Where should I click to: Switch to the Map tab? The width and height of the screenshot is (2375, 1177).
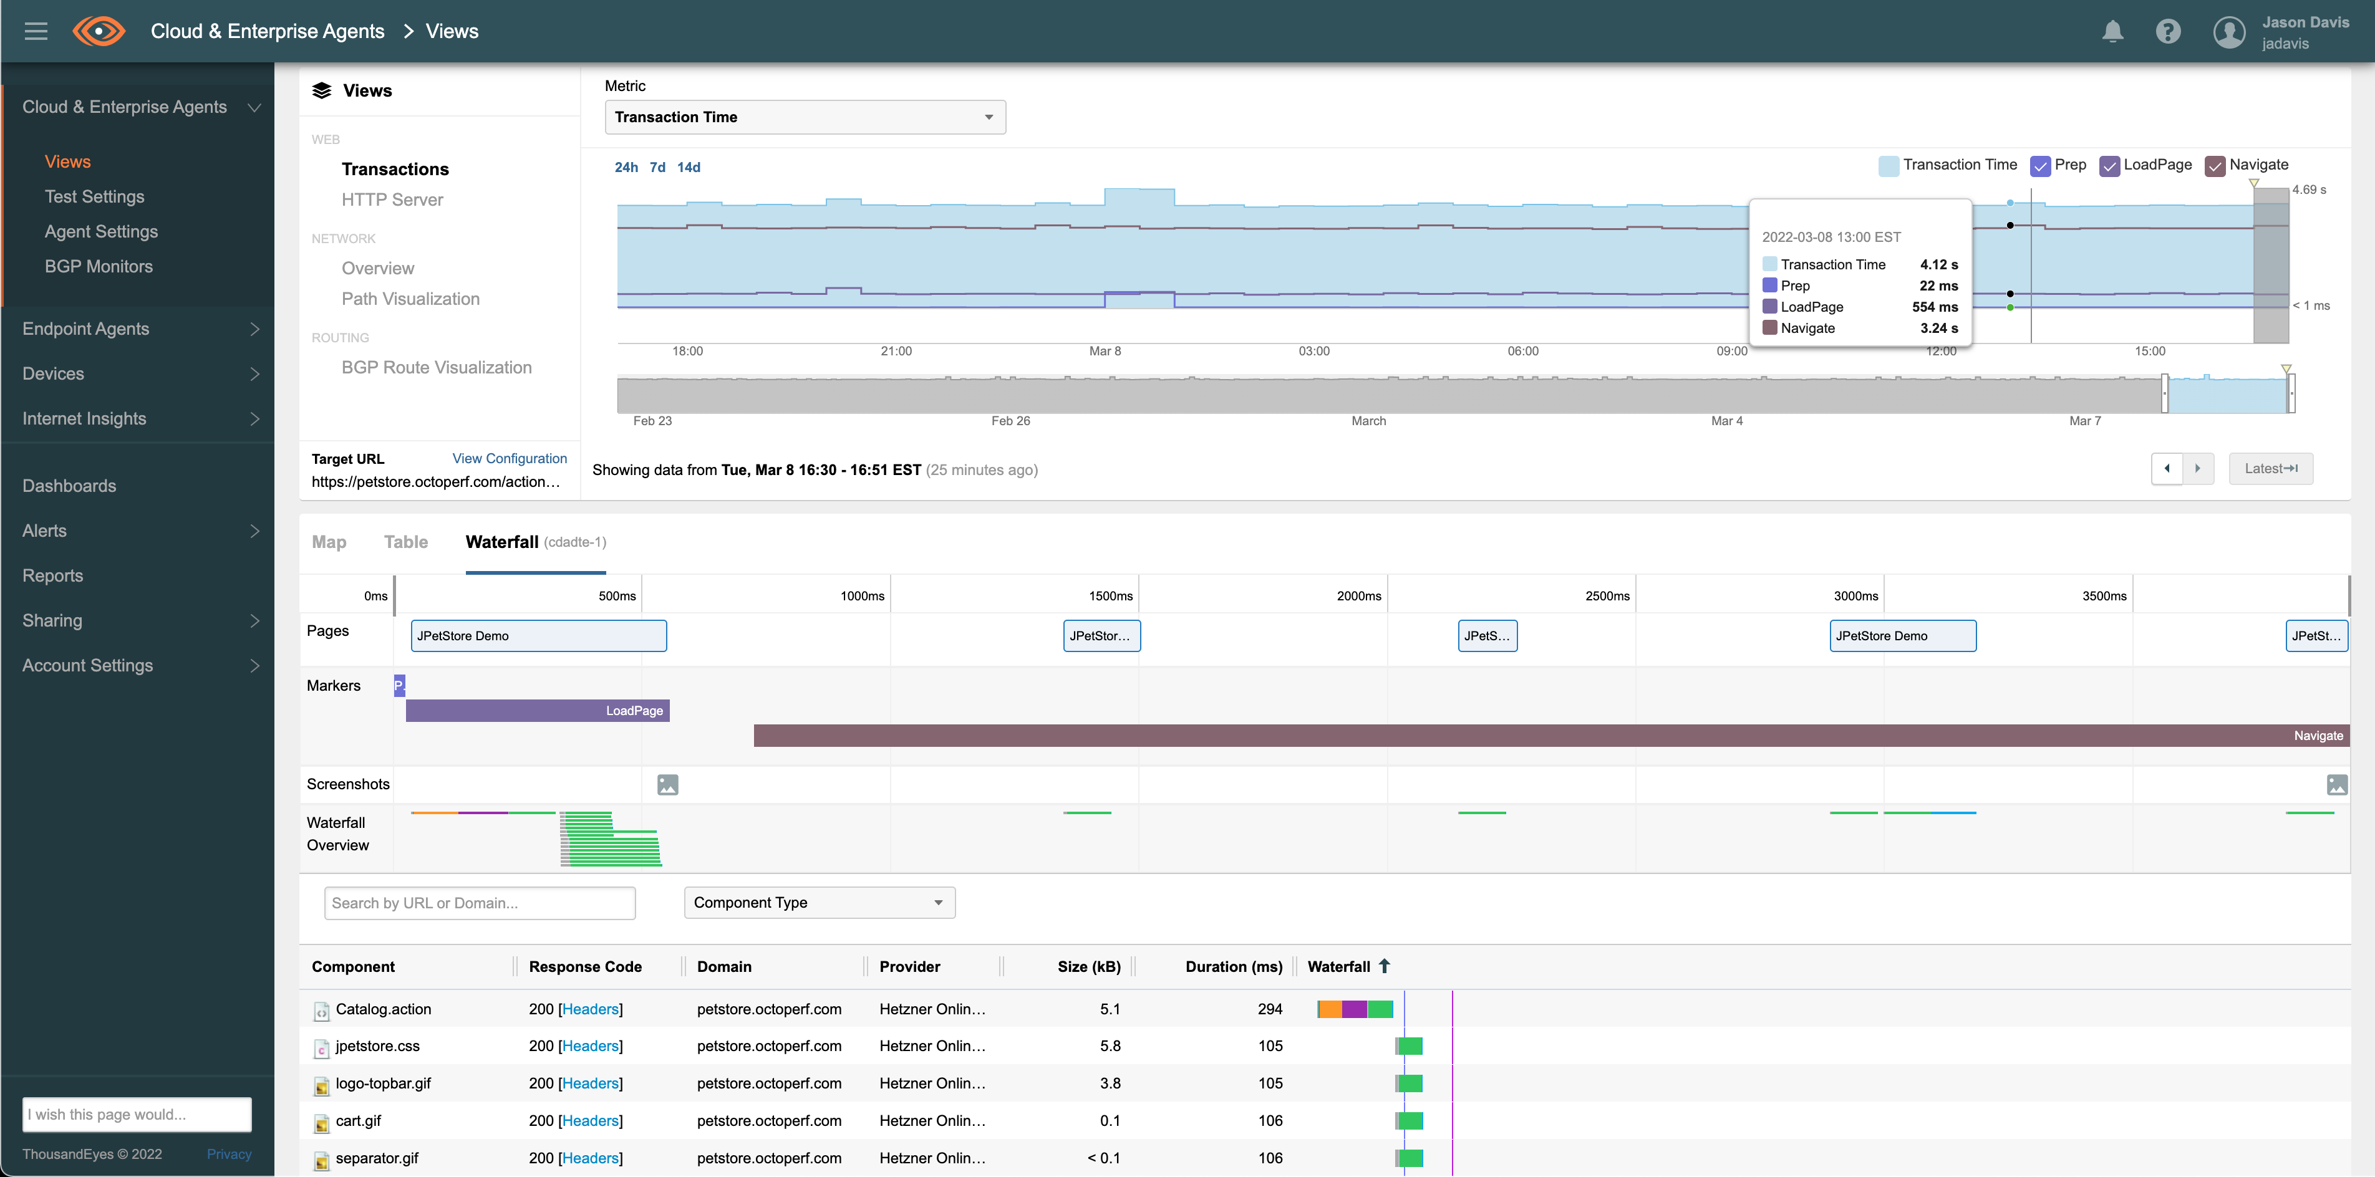(x=329, y=542)
